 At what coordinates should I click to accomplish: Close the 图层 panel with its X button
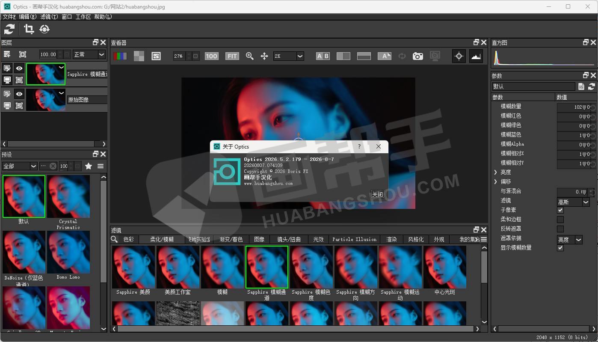(103, 42)
